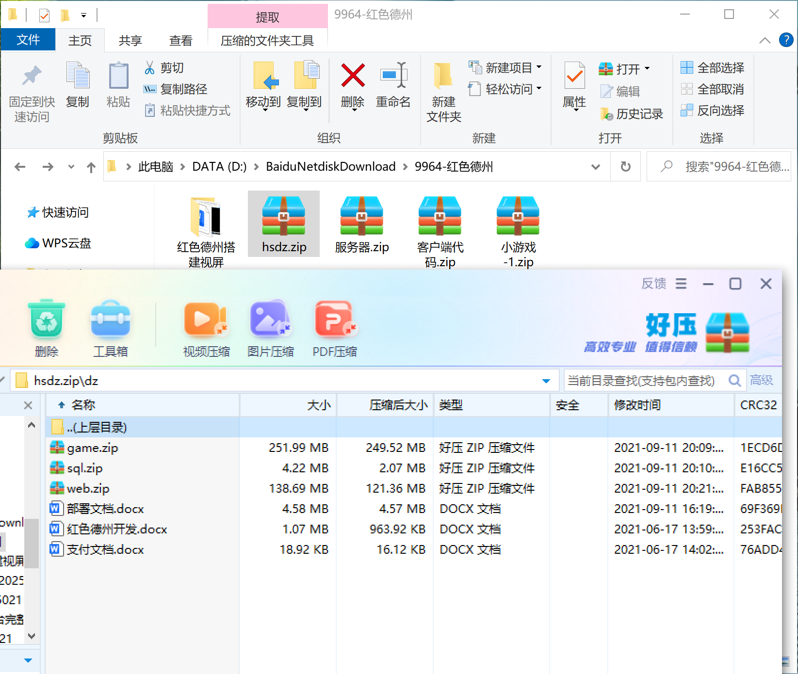Launch 图片压缩 image compression tool

270,320
